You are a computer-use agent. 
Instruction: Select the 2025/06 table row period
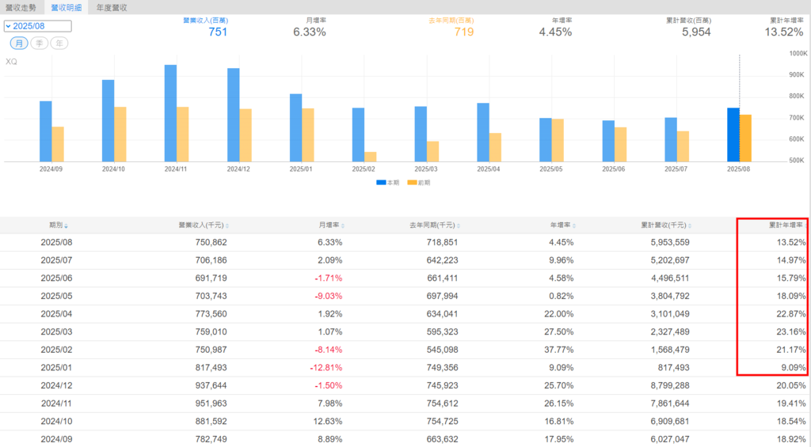coord(56,278)
